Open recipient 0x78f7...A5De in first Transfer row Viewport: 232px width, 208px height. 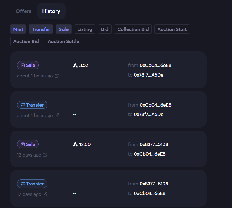pos(149,114)
